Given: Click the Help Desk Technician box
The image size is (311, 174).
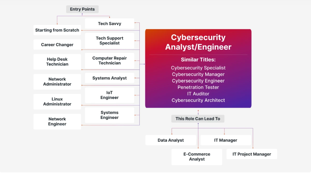Looking at the screenshot, I should click(57, 62).
